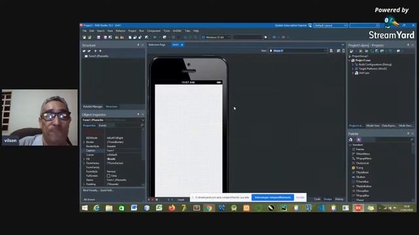Open the designer View device dropdown
The width and height of the screenshot is (419, 235).
tap(298, 51)
